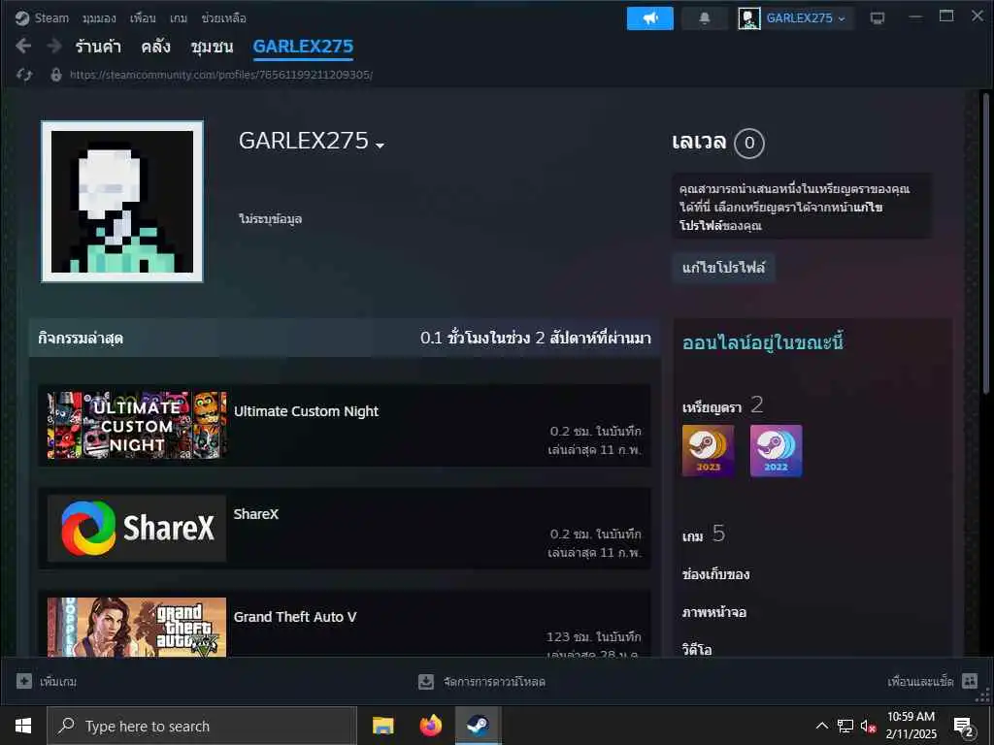Reload the page with the refresh icon

click(24, 75)
